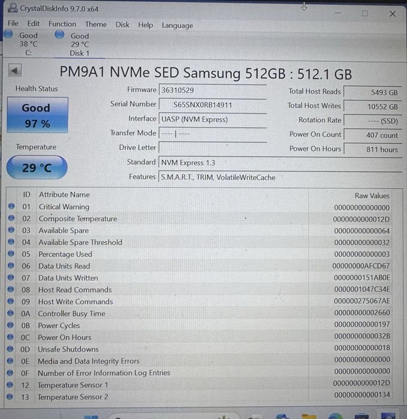
Task: Click the blue health icon beside Good 29 °C
Action: pos(59,34)
